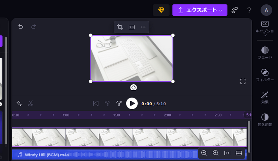The height and width of the screenshot is (161, 278).
Task: Zoom out the timeline
Action: (x=204, y=153)
